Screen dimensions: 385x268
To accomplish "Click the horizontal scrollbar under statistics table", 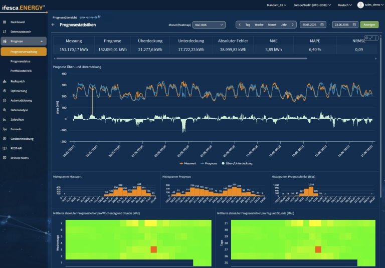I will pos(181,59).
